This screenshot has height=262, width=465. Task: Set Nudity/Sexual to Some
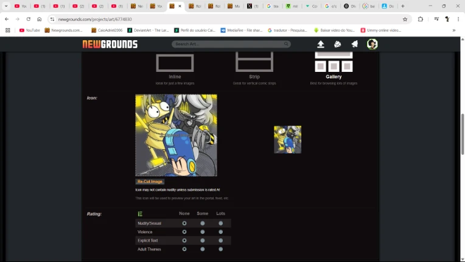coord(203,223)
